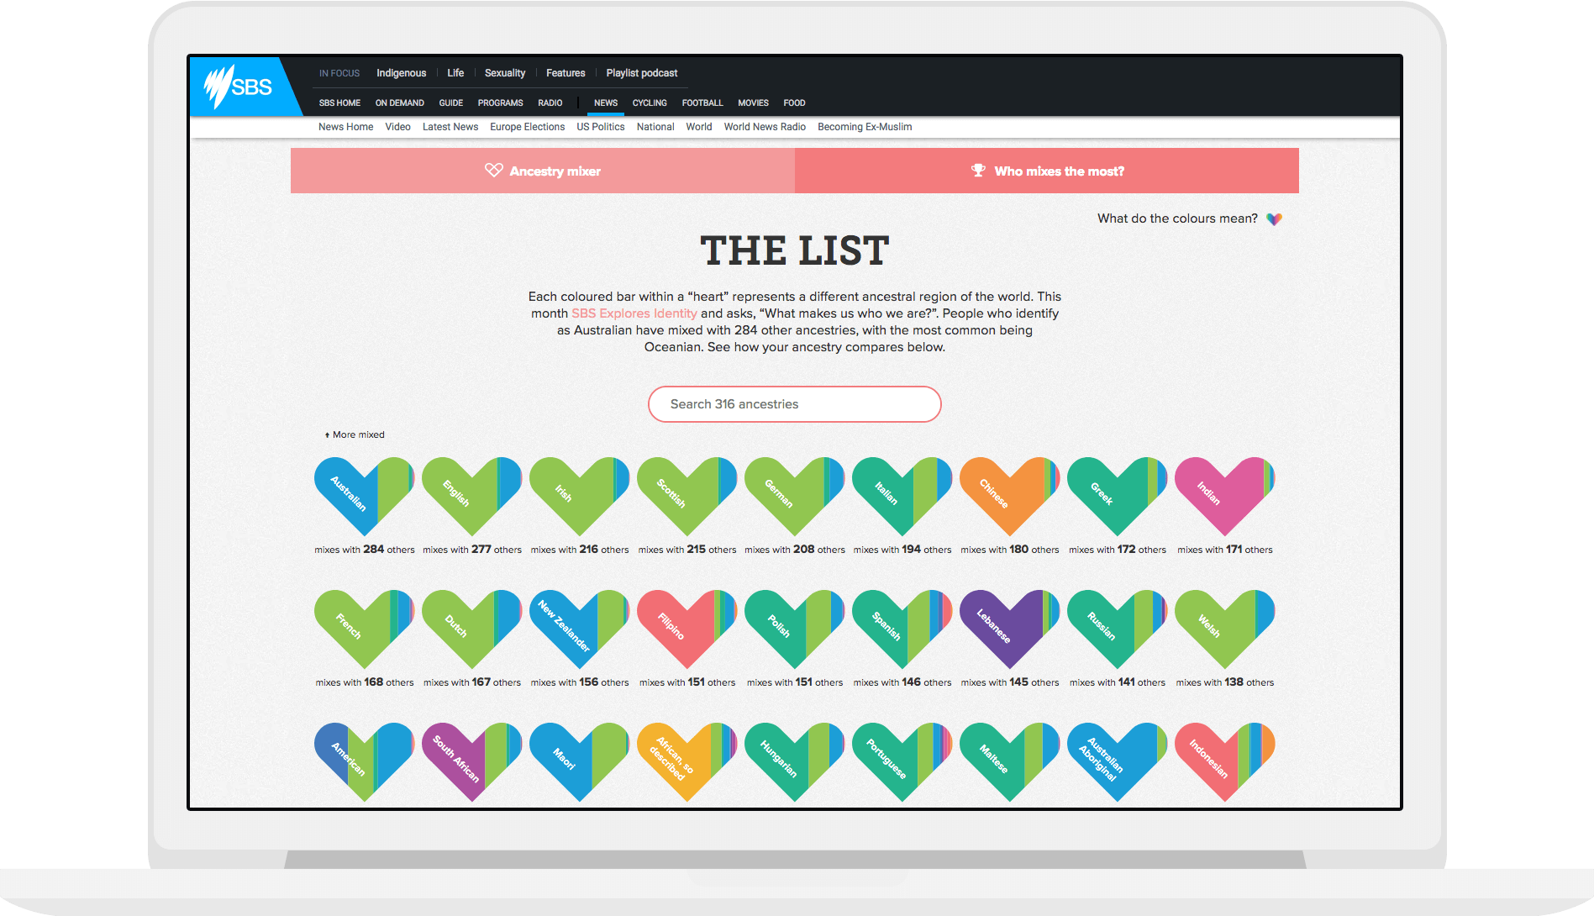Click the New Zealander ancestry heart
1594x916 pixels.
(x=579, y=629)
